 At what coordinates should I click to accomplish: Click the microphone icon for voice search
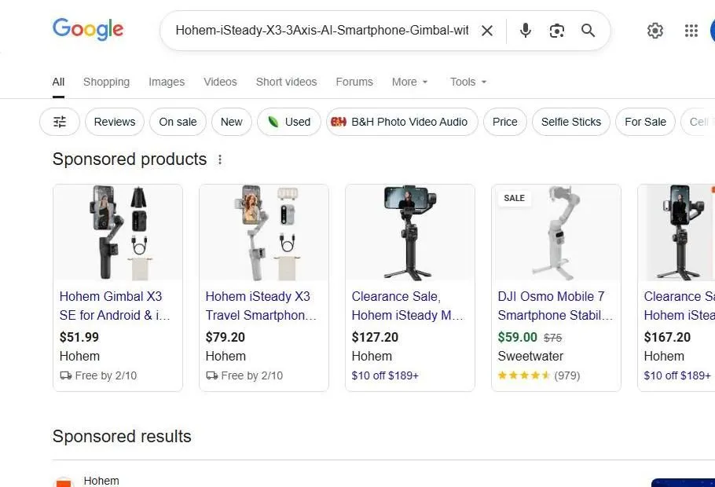point(525,31)
